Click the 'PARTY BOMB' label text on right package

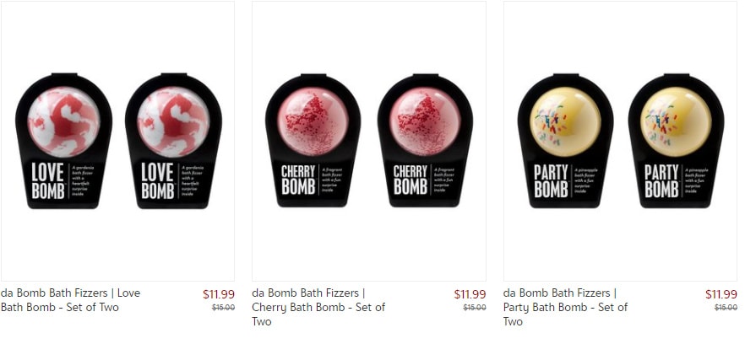(661, 180)
